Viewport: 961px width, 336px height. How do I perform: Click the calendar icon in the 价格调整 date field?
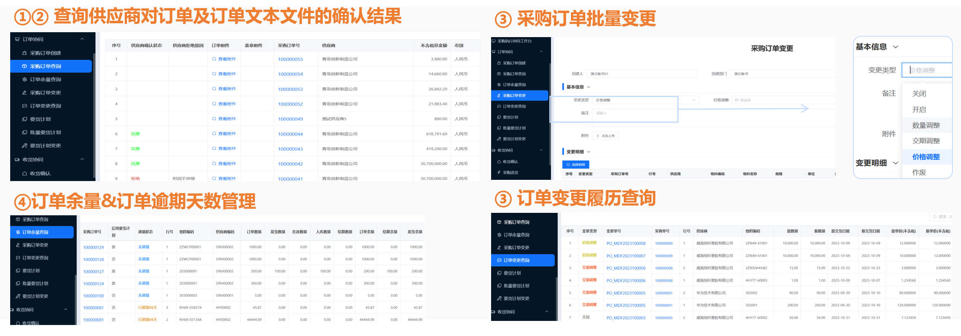coord(736,100)
